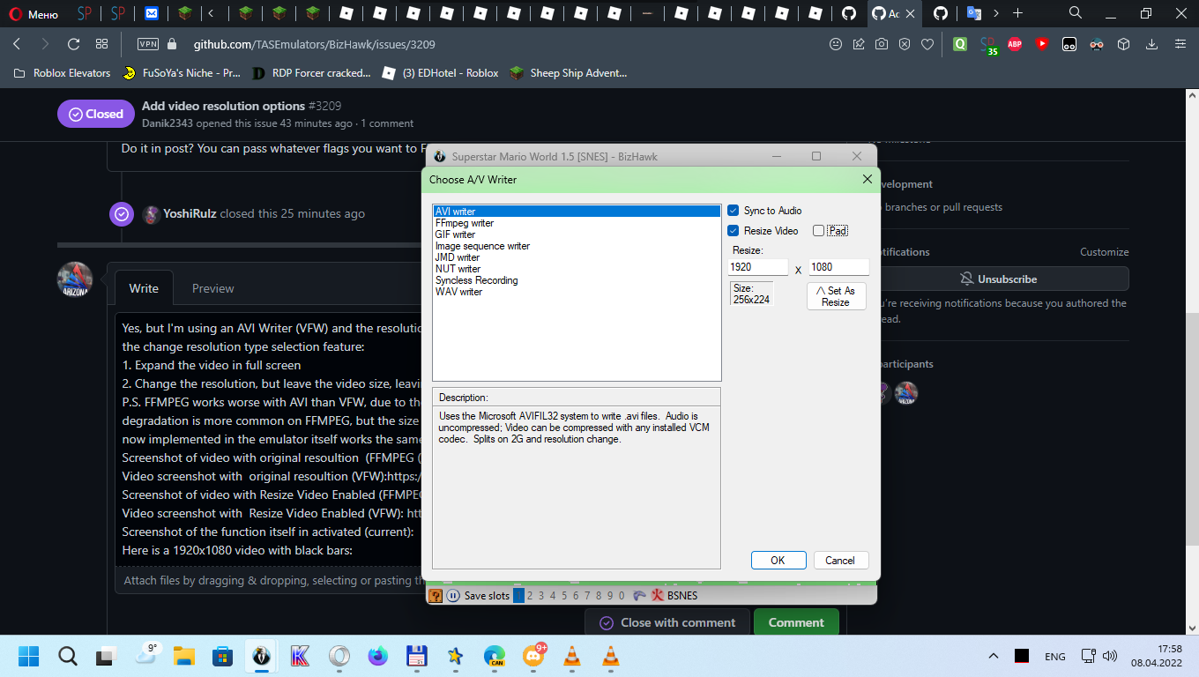Confirm with the OK button
Image resolution: width=1199 pixels, height=677 pixels.
pos(778,560)
